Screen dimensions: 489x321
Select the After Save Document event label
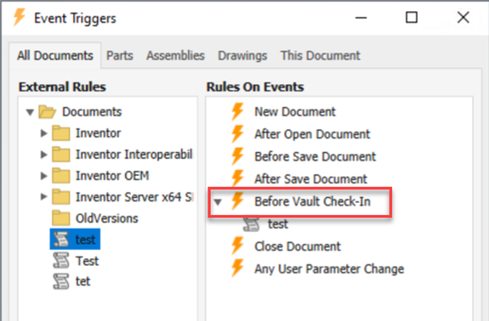click(310, 179)
